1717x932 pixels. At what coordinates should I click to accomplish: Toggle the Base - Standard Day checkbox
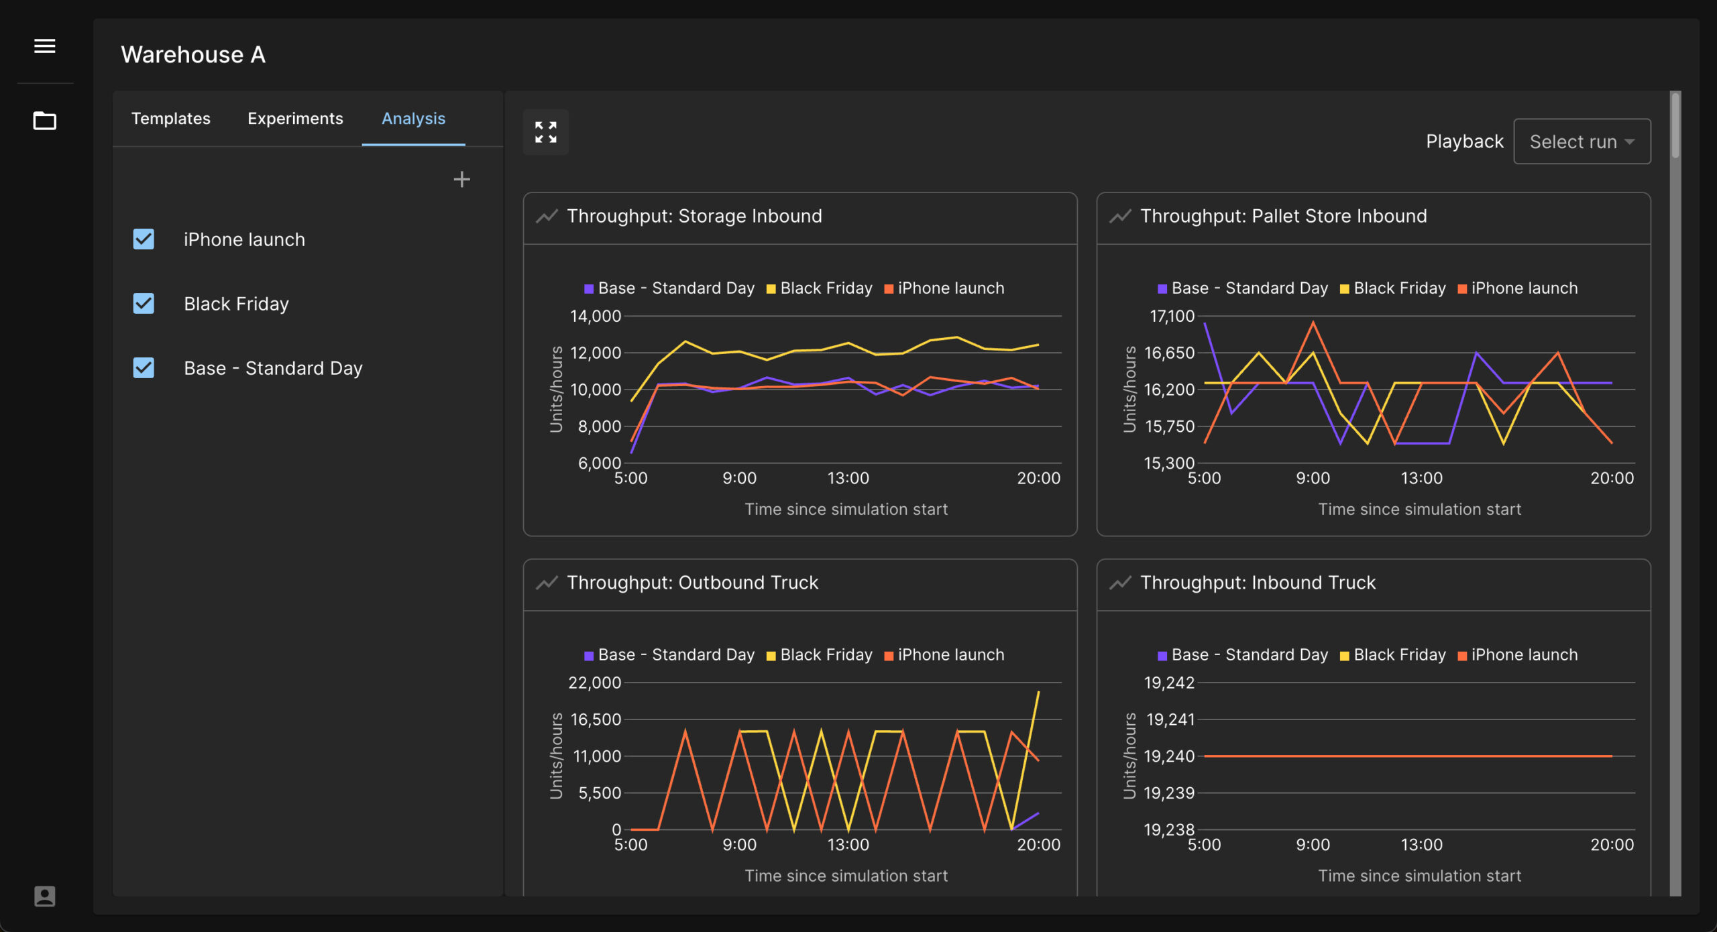point(144,368)
